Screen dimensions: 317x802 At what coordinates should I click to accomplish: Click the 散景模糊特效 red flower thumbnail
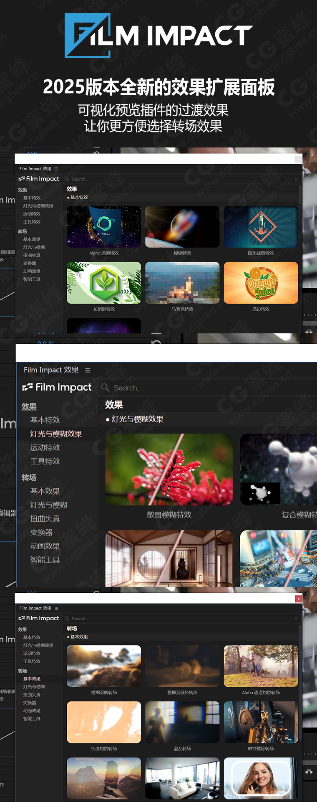coord(169,470)
